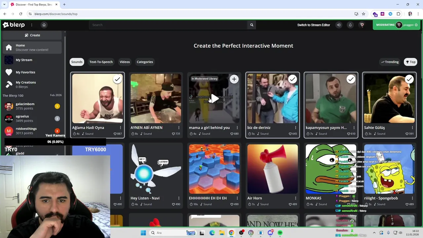
Task: Open options menu for Air Horn
Action: pos(295,198)
